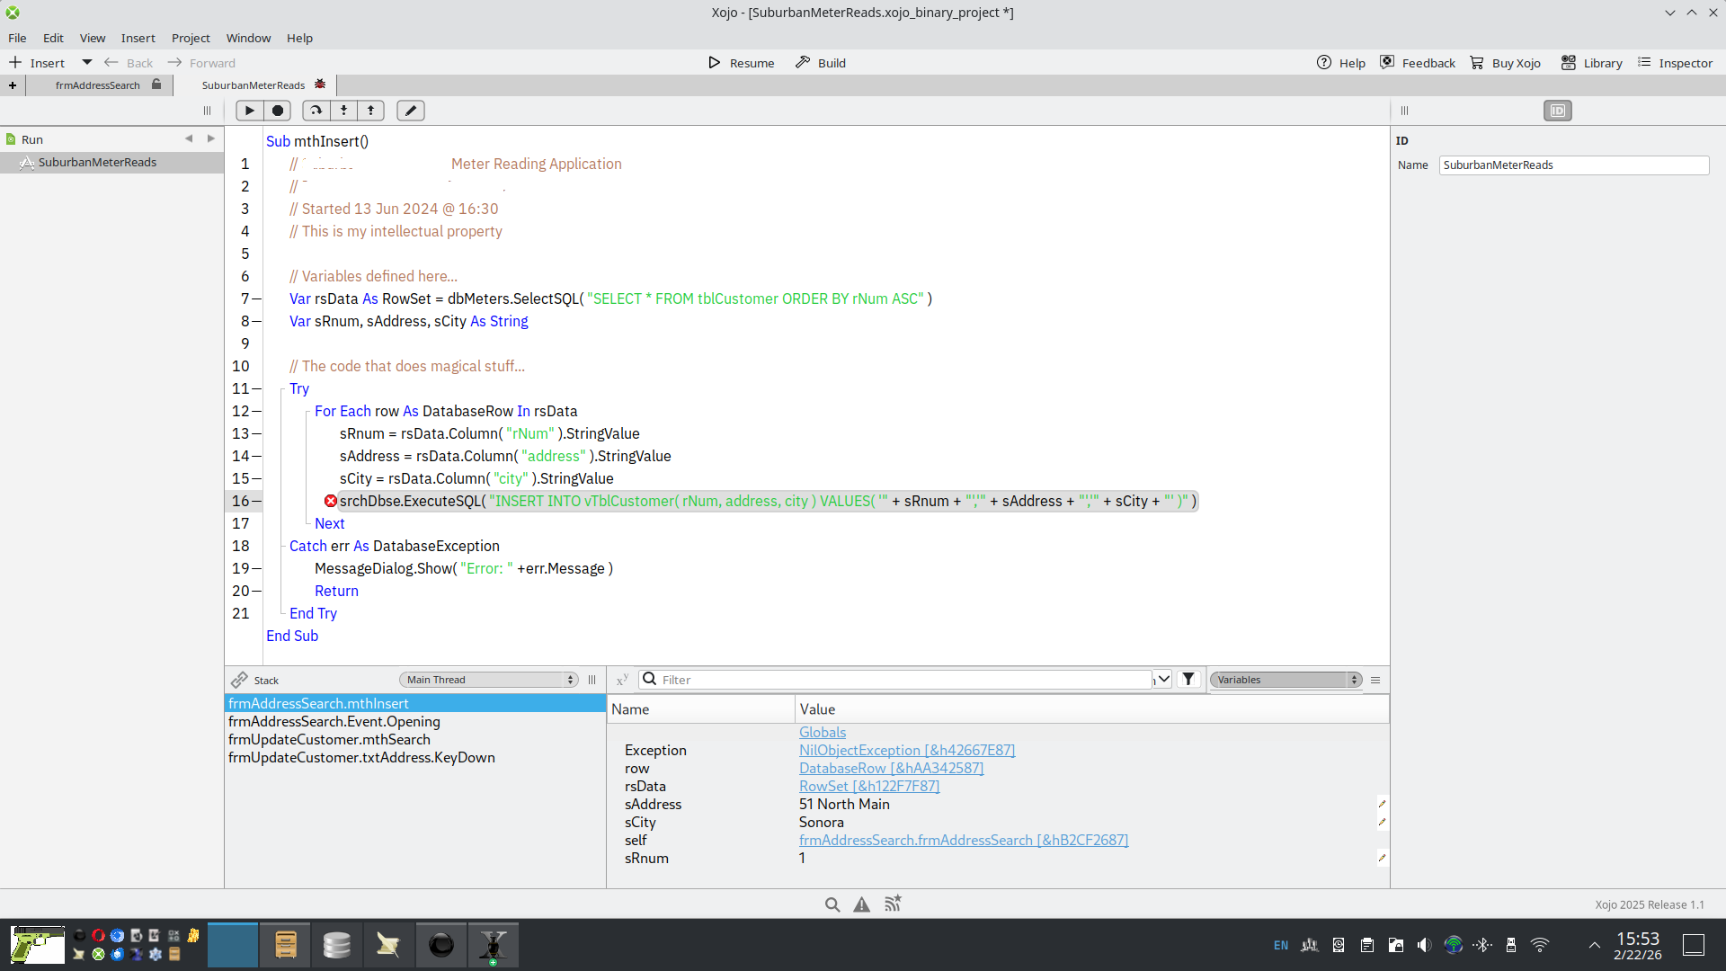Show Issues with the warning triangle icon

tap(861, 904)
